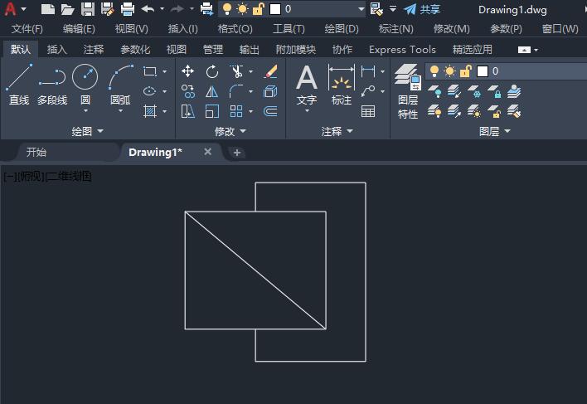Viewport: 587px width, 404px height.
Task: Switch to the 注释 ribbon tab
Action: 93,49
